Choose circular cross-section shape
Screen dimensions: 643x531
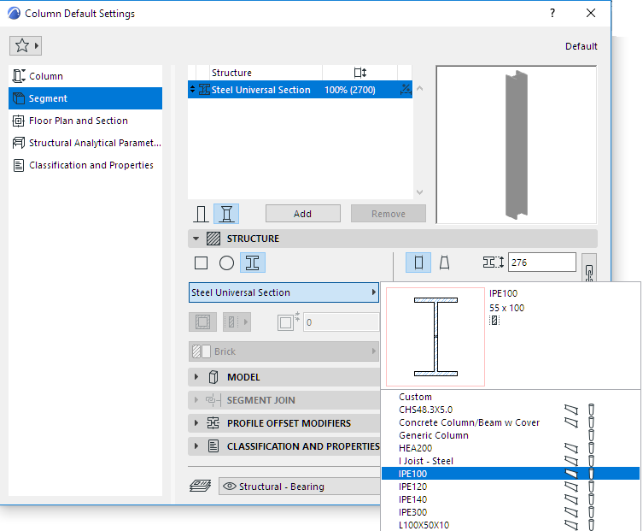[226, 263]
